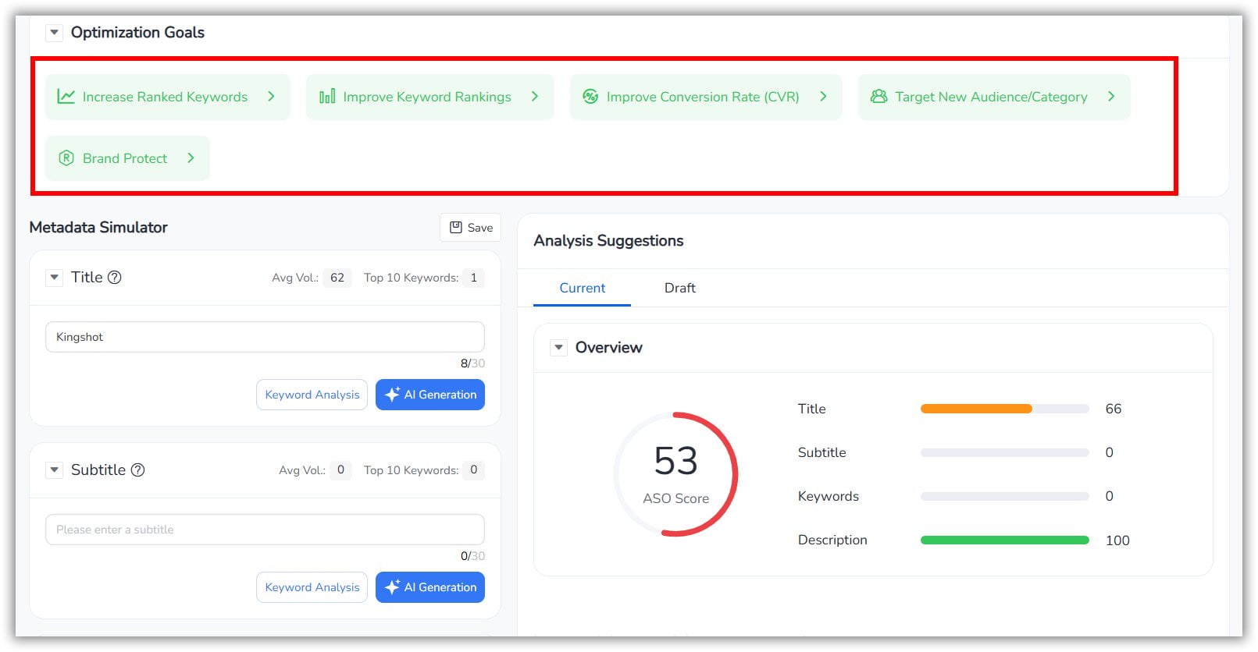Click the Target New Audience people icon

point(879,97)
